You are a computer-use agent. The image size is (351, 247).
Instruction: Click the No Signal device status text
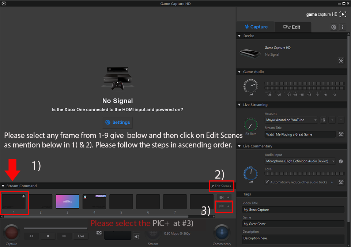pos(272,55)
